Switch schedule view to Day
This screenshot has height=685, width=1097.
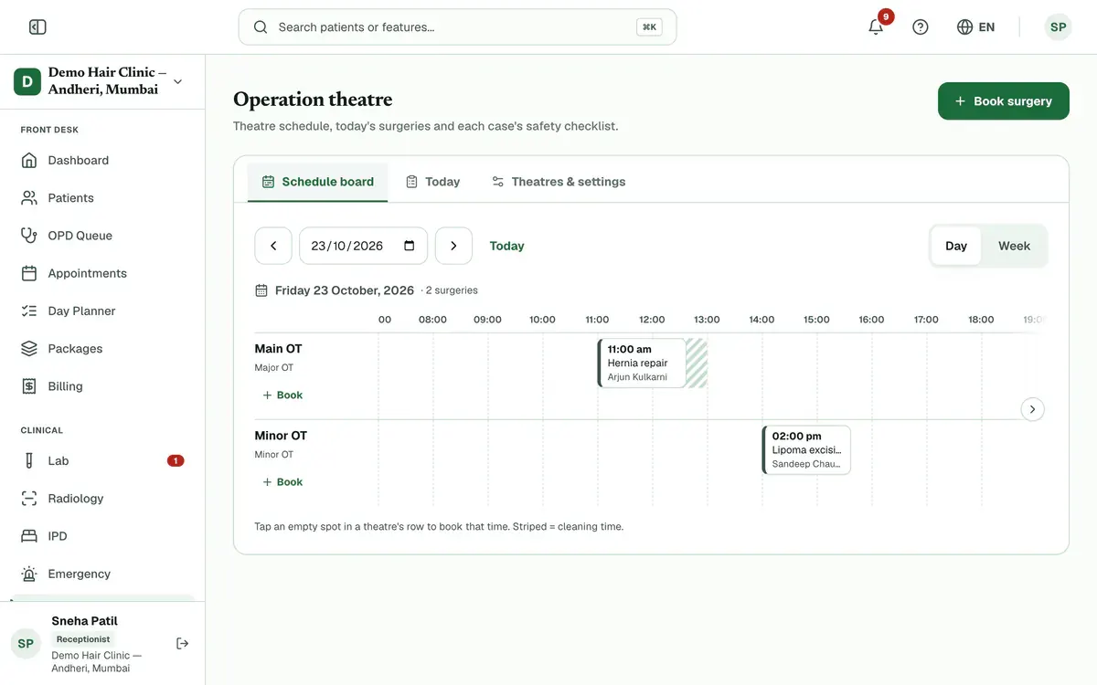[956, 246]
